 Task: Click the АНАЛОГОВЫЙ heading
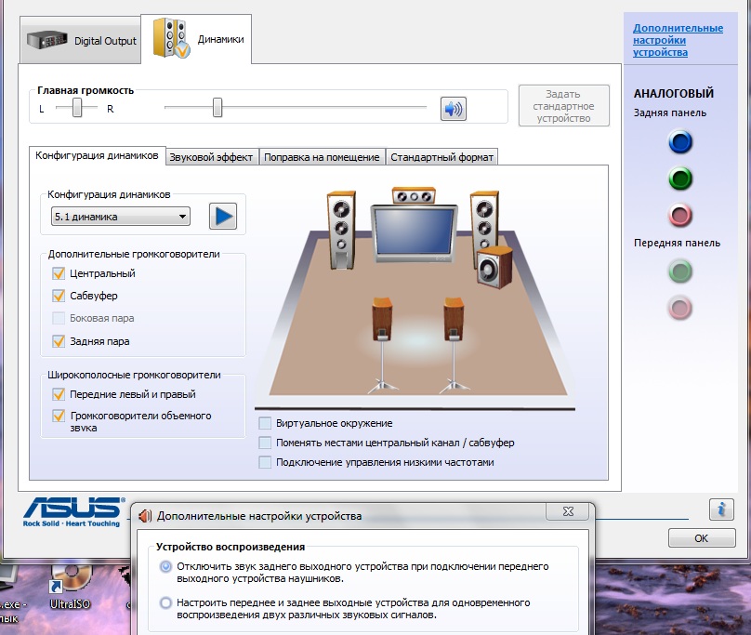674,94
